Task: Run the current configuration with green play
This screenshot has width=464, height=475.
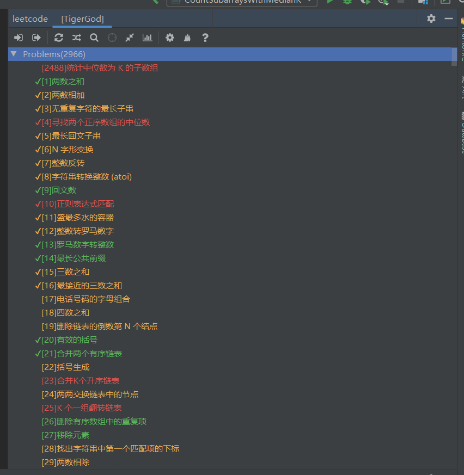Action: point(330,2)
